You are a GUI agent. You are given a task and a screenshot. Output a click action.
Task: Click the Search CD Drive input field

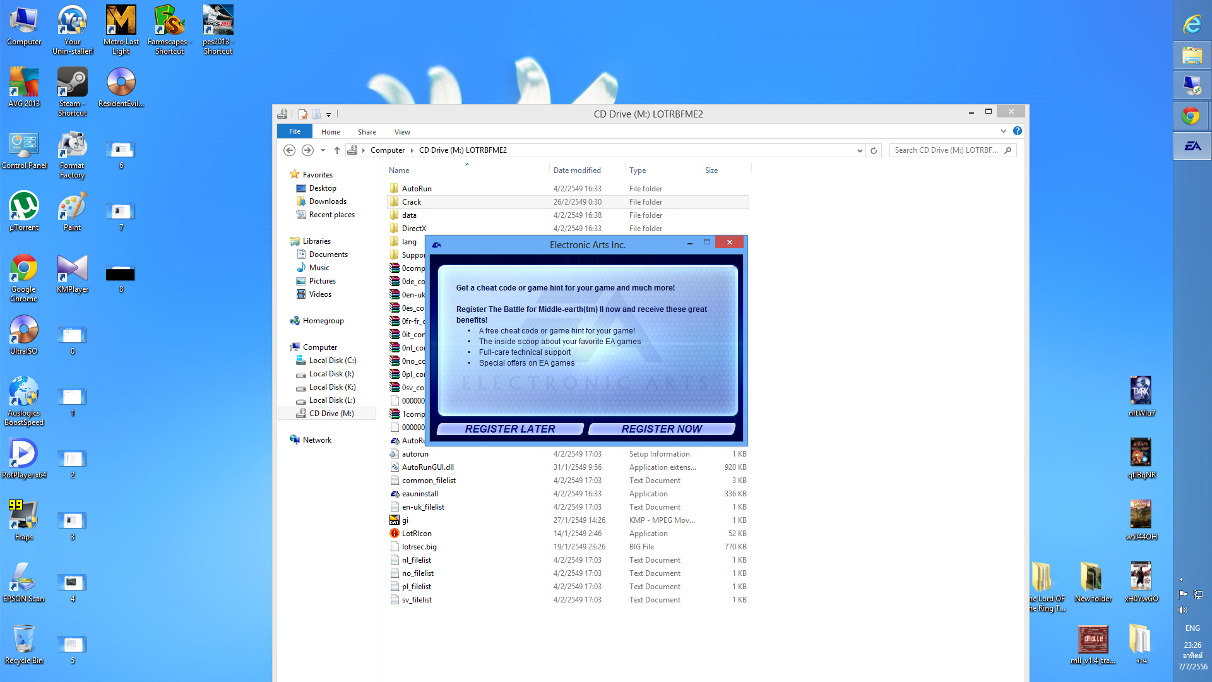(x=946, y=150)
